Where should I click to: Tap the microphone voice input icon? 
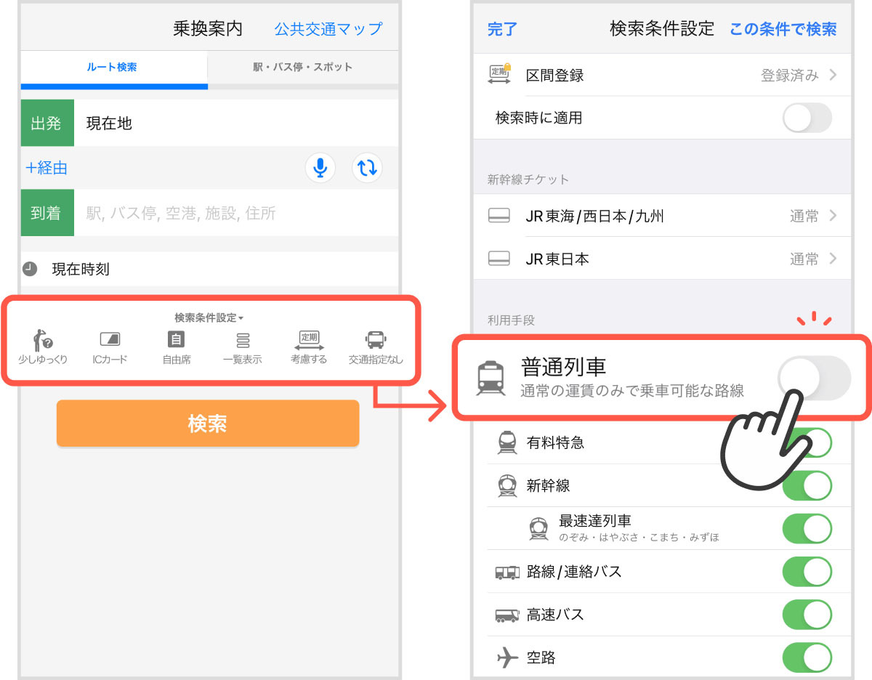(320, 168)
